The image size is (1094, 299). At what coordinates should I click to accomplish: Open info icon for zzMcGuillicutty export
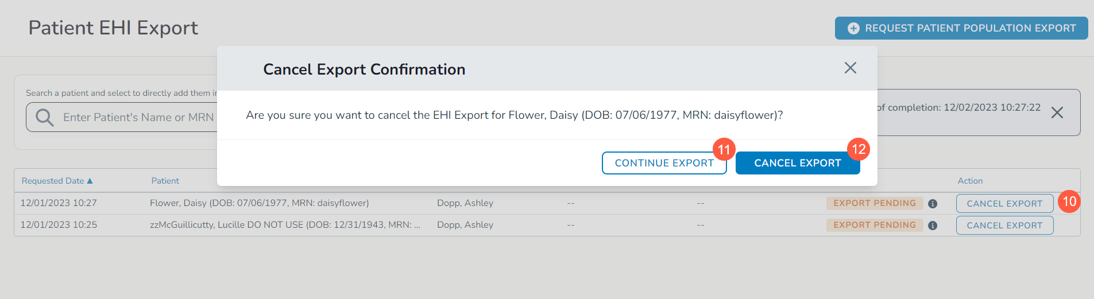coord(933,226)
